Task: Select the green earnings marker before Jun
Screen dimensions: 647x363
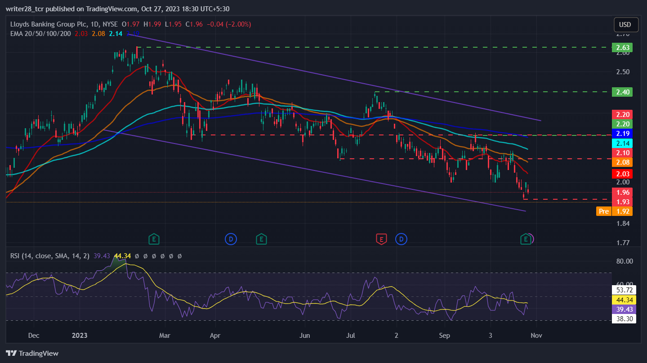Action: tap(261, 239)
